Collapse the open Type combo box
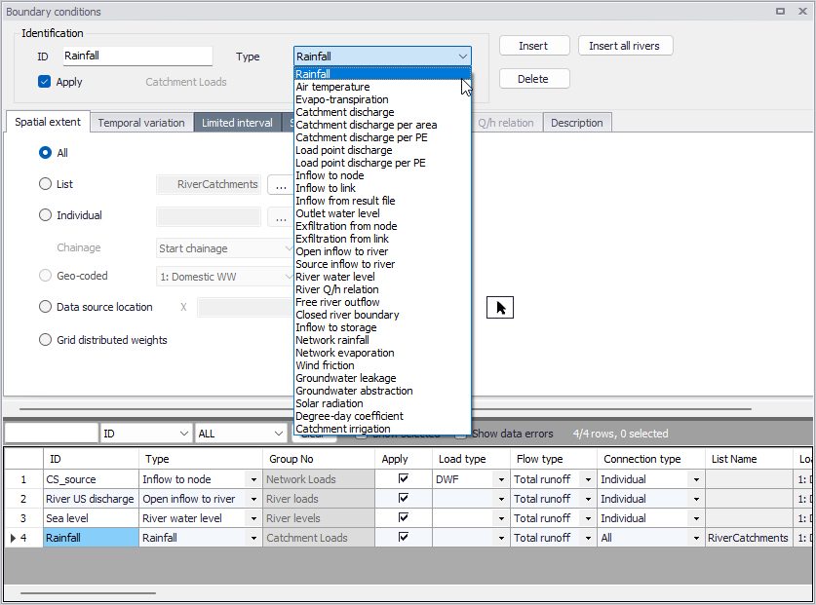 point(463,57)
